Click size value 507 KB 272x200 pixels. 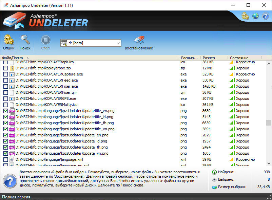coord(208,99)
